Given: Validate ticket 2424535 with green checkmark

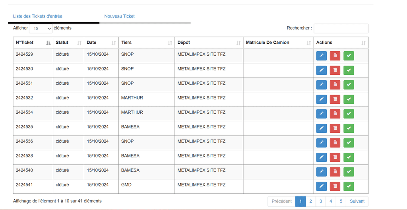Looking at the screenshot, I should click(x=349, y=128).
